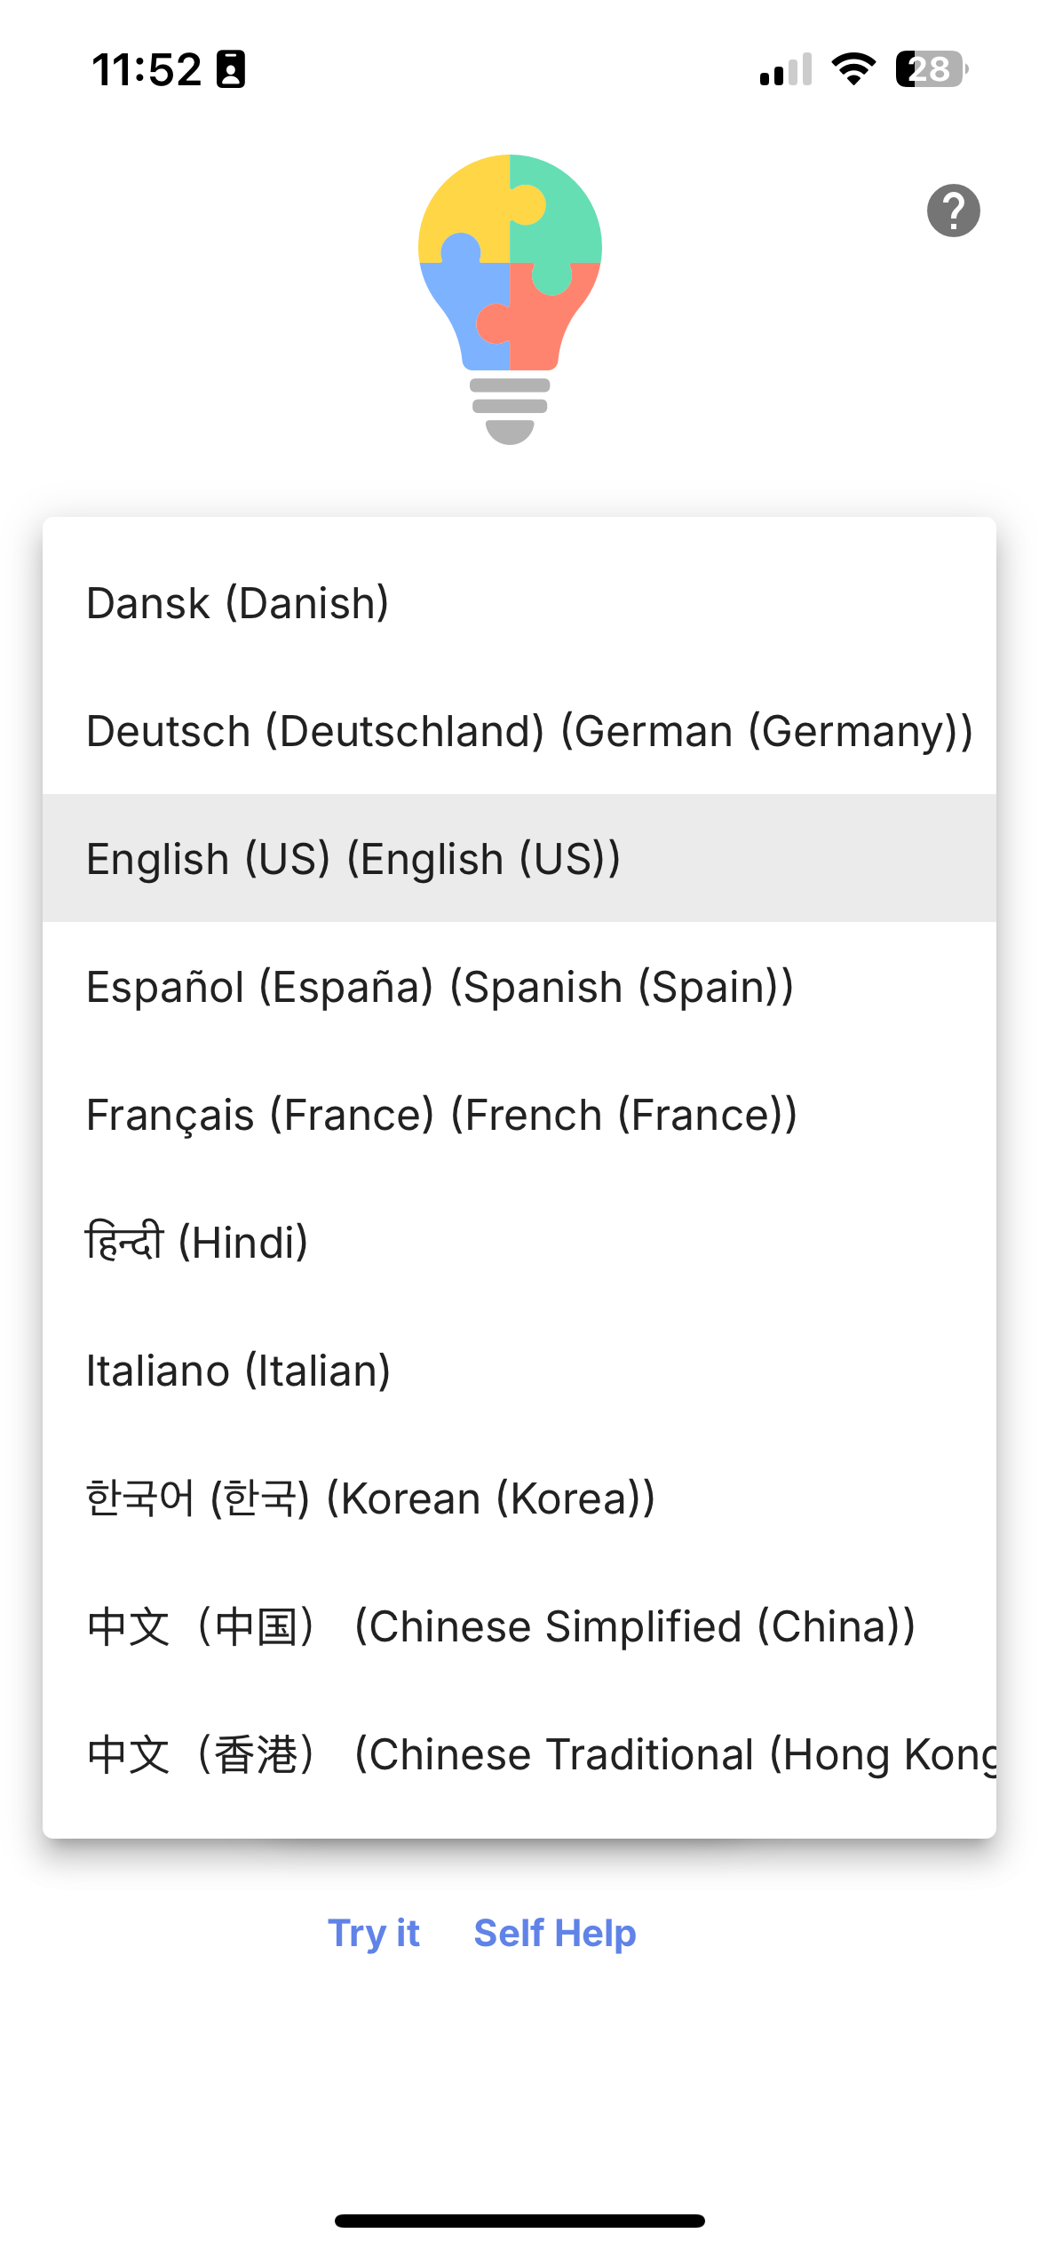The width and height of the screenshot is (1039, 2249).
Task: Click the puzzle lightbulb app logo
Action: (x=507, y=293)
